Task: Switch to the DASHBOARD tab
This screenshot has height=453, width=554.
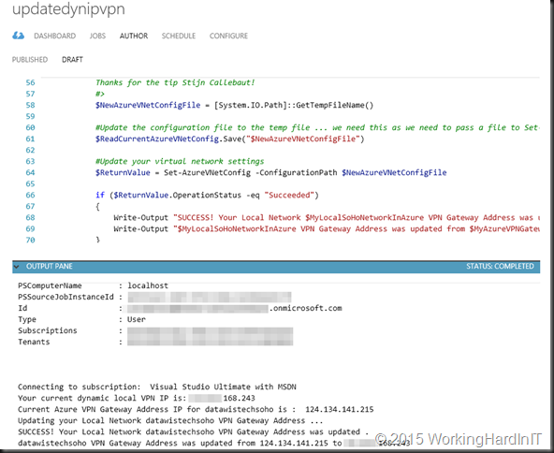Action: [x=55, y=37]
